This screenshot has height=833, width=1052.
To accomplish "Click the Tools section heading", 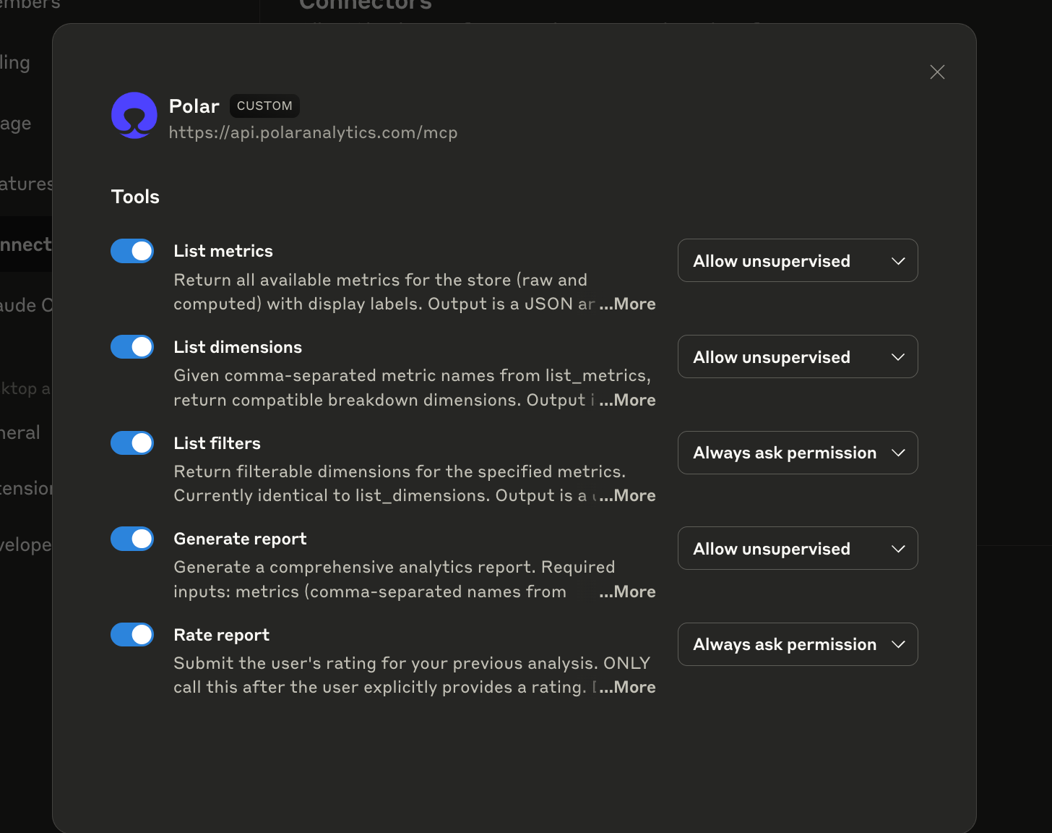I will click(x=135, y=197).
